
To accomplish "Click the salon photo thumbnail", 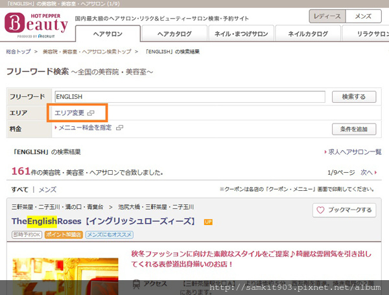I will pyautogui.click(x=65, y=276).
